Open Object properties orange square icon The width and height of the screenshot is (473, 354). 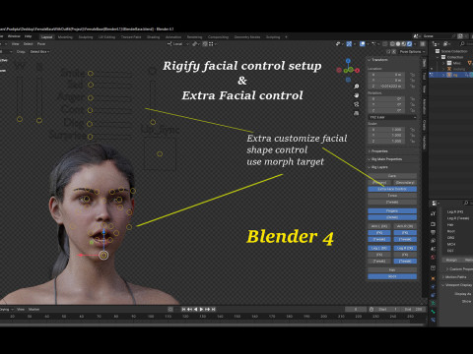433,278
